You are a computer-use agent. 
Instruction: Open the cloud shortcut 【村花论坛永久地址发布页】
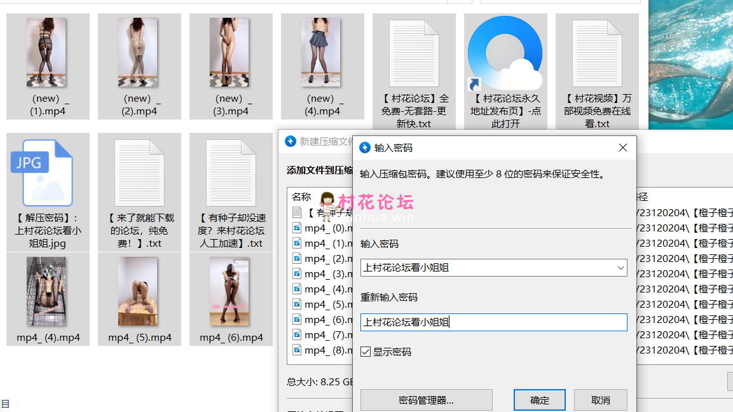tap(505, 53)
